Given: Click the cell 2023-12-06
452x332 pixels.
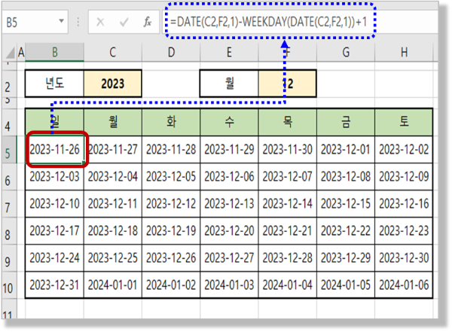Looking at the screenshot, I should [x=229, y=177].
